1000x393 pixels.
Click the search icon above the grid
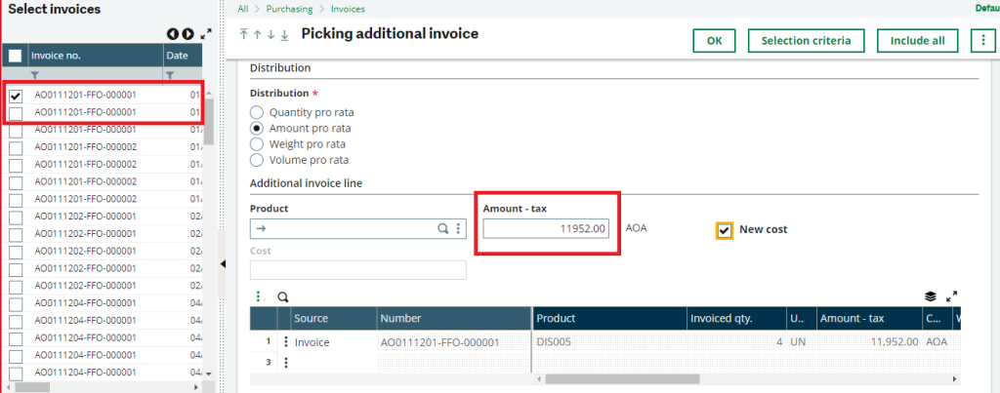283,296
